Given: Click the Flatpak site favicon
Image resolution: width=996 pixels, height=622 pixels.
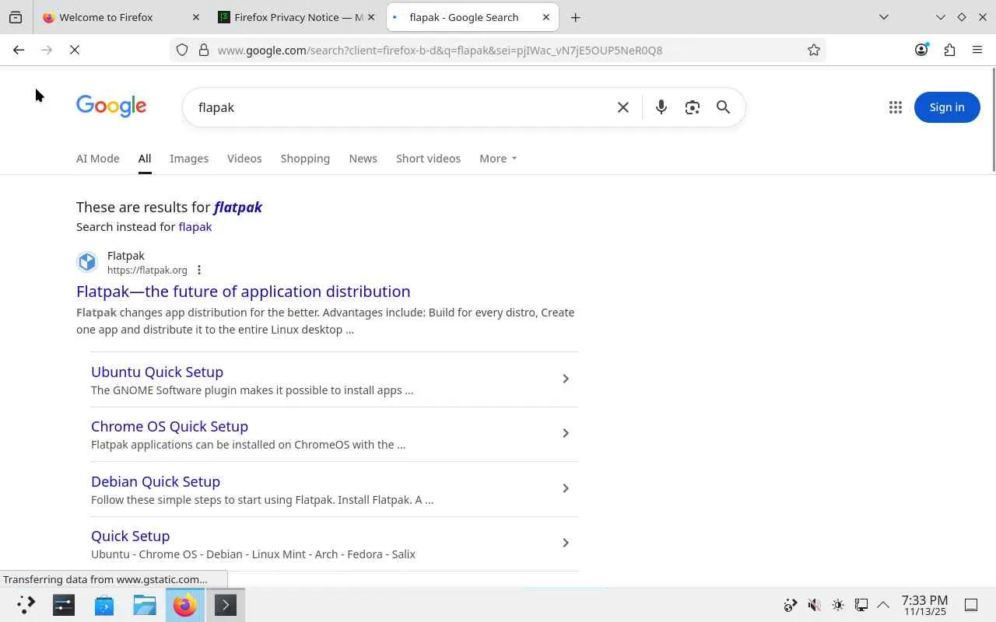Looking at the screenshot, I should coord(87,262).
